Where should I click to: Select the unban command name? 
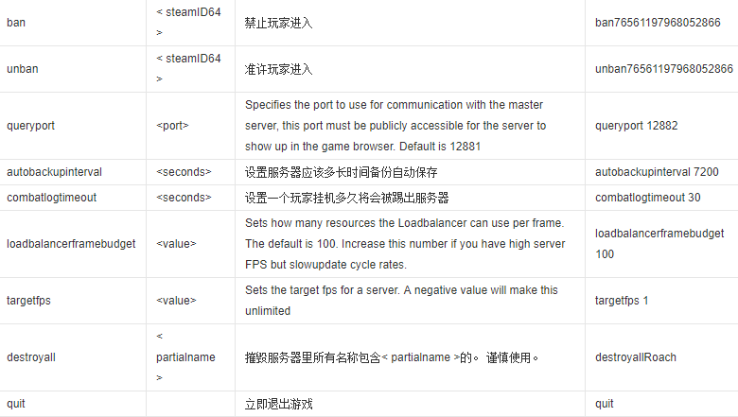click(22, 69)
